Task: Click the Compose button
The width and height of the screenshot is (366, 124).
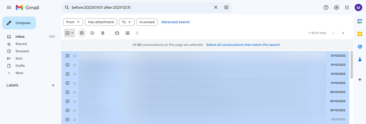Action: click(x=19, y=23)
